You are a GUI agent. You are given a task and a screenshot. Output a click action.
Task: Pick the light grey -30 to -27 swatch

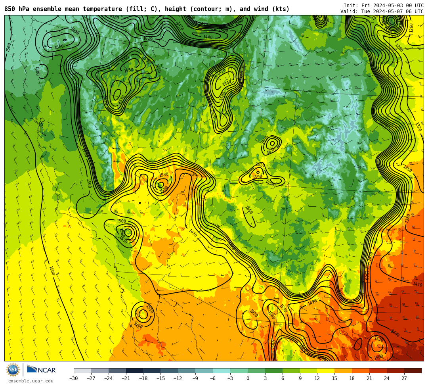click(82, 371)
